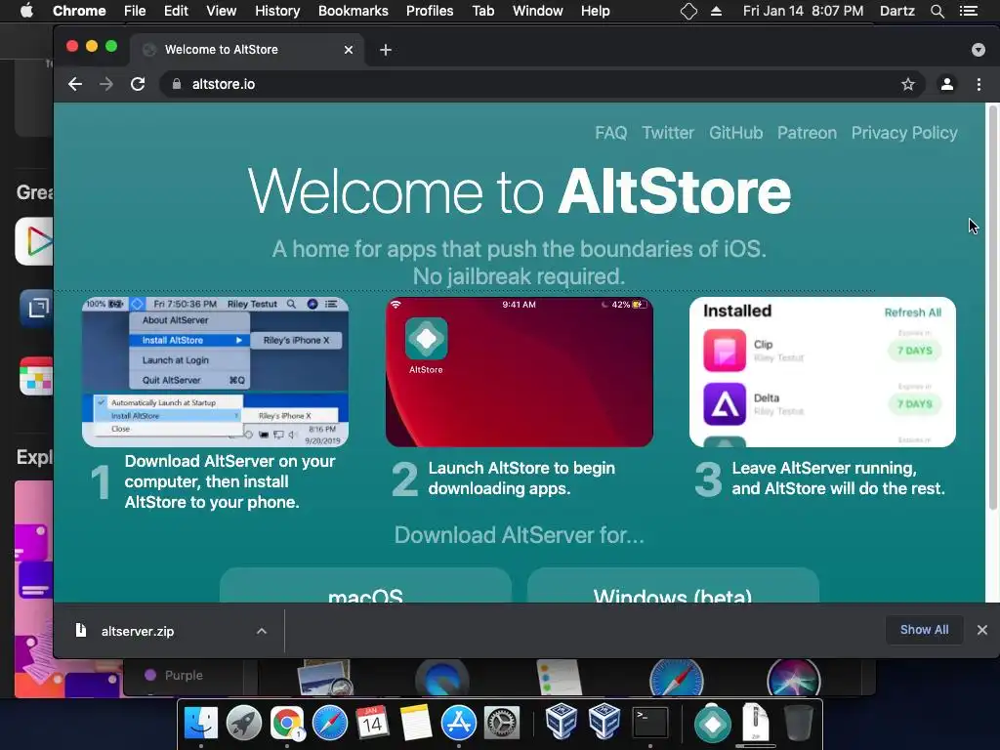The image size is (1000, 750).
Task: Open Chrome's three-dot menu
Action: coord(979,84)
